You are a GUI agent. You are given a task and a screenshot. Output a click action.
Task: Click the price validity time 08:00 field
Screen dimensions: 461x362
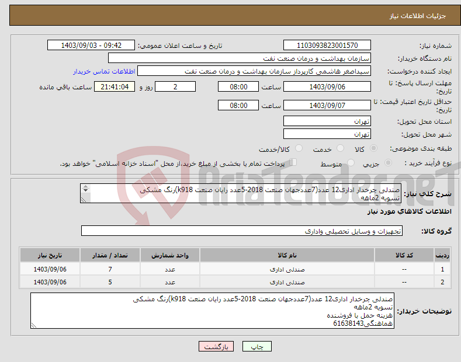pos(238,105)
